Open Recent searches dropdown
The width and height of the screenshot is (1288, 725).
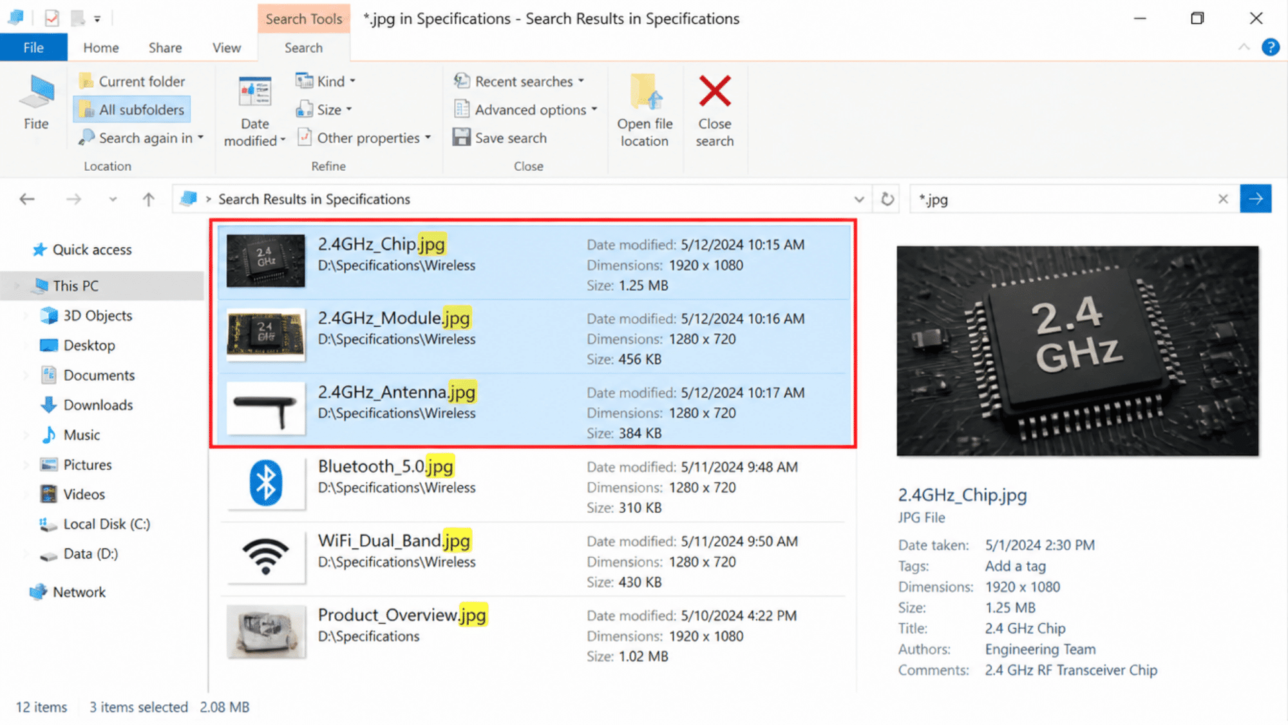click(518, 81)
